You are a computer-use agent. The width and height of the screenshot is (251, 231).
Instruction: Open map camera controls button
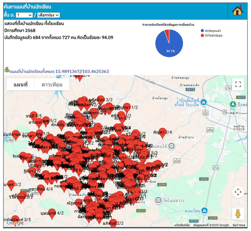tap(238, 192)
